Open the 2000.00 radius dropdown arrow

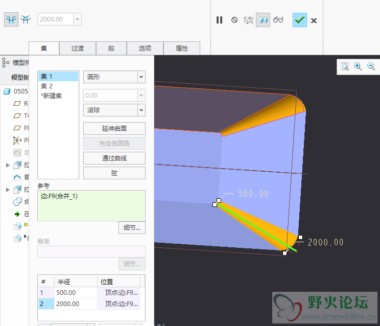pos(78,19)
